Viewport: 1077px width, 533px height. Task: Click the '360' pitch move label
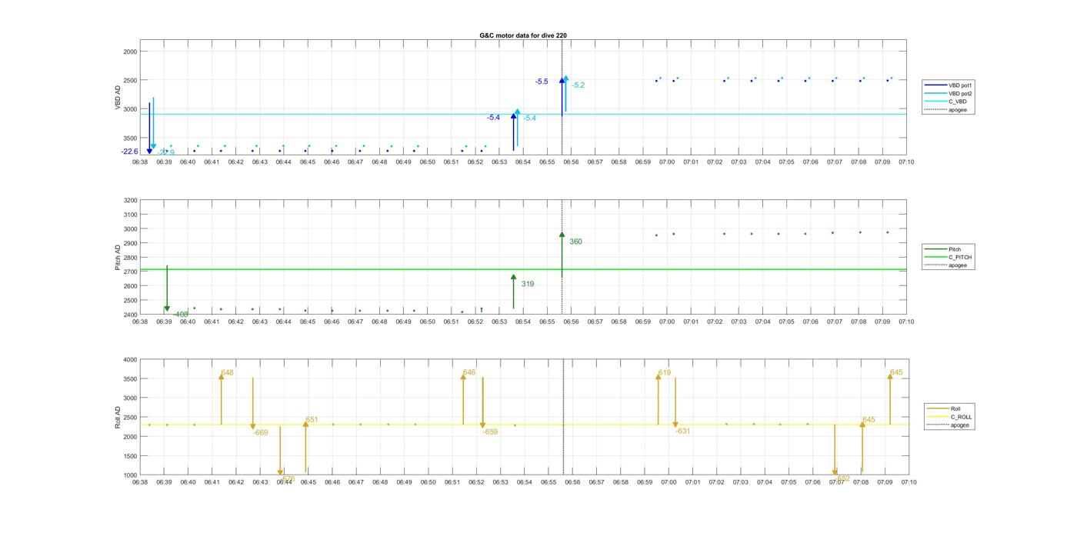(x=575, y=242)
